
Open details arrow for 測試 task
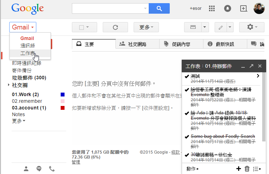coord(258,76)
